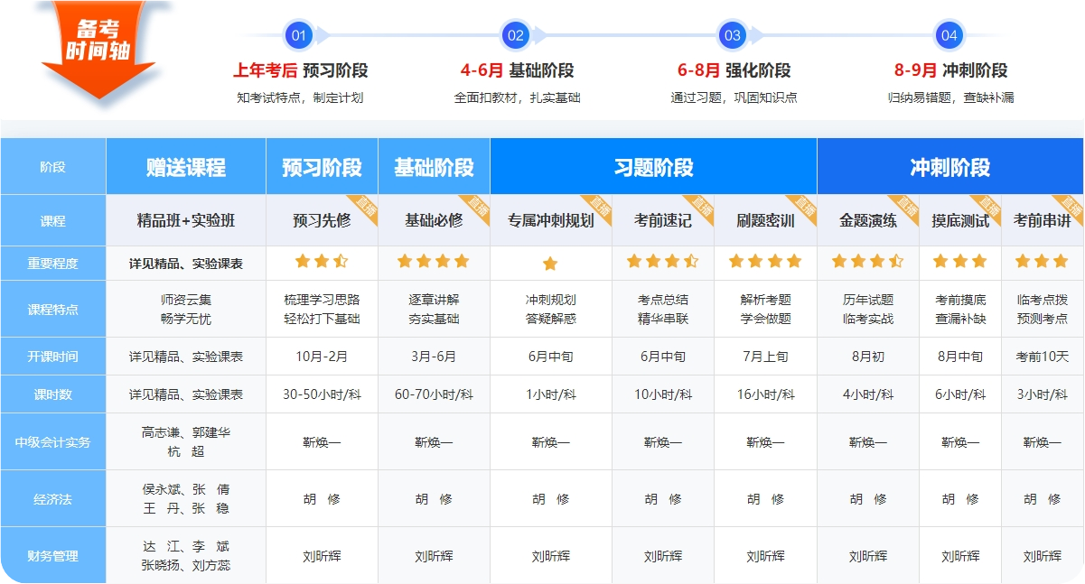1085x584 pixels.
Task: Open the 摸底测试 course
Action: click(959, 220)
